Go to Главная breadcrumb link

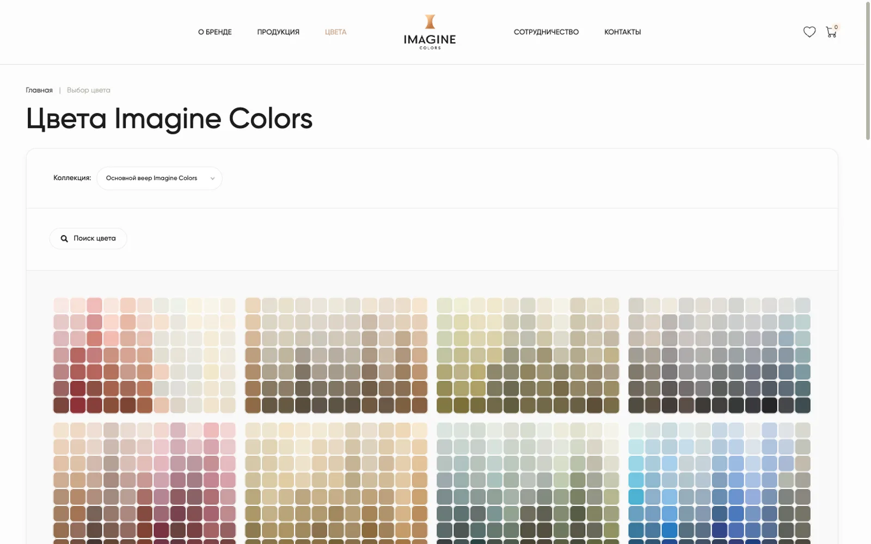coord(39,90)
